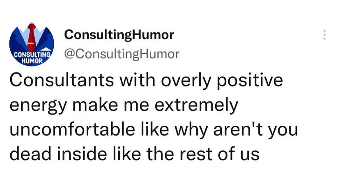
Task: Open the ConsultingHumor profile avatar
Action: (x=32, y=44)
